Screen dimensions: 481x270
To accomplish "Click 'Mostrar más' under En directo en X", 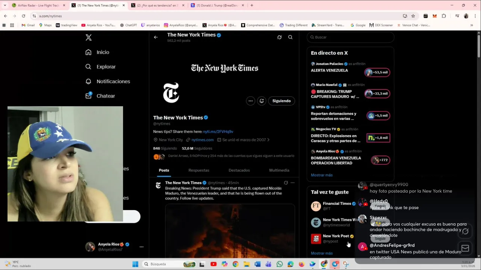I will pos(322,175).
